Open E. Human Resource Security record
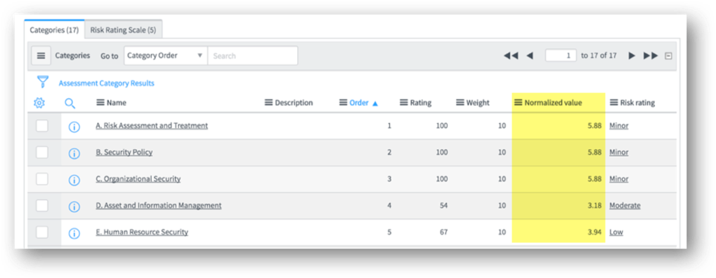This screenshot has width=716, height=278. pos(142,232)
